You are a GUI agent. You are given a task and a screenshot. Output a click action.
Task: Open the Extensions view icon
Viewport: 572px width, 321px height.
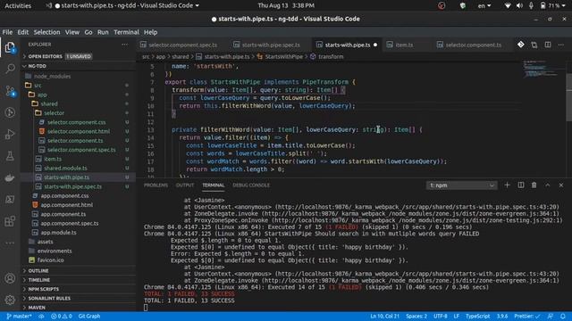click(x=10, y=221)
